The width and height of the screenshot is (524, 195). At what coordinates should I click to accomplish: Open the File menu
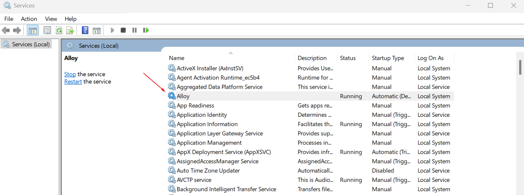(9, 19)
